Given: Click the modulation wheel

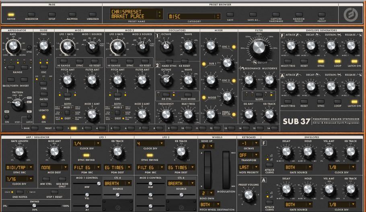Looking at the screenshot, I should tap(226, 170).
